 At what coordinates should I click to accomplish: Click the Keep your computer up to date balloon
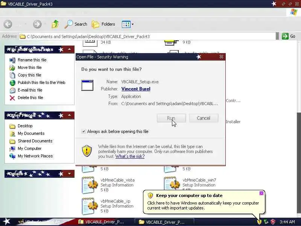[204, 202]
